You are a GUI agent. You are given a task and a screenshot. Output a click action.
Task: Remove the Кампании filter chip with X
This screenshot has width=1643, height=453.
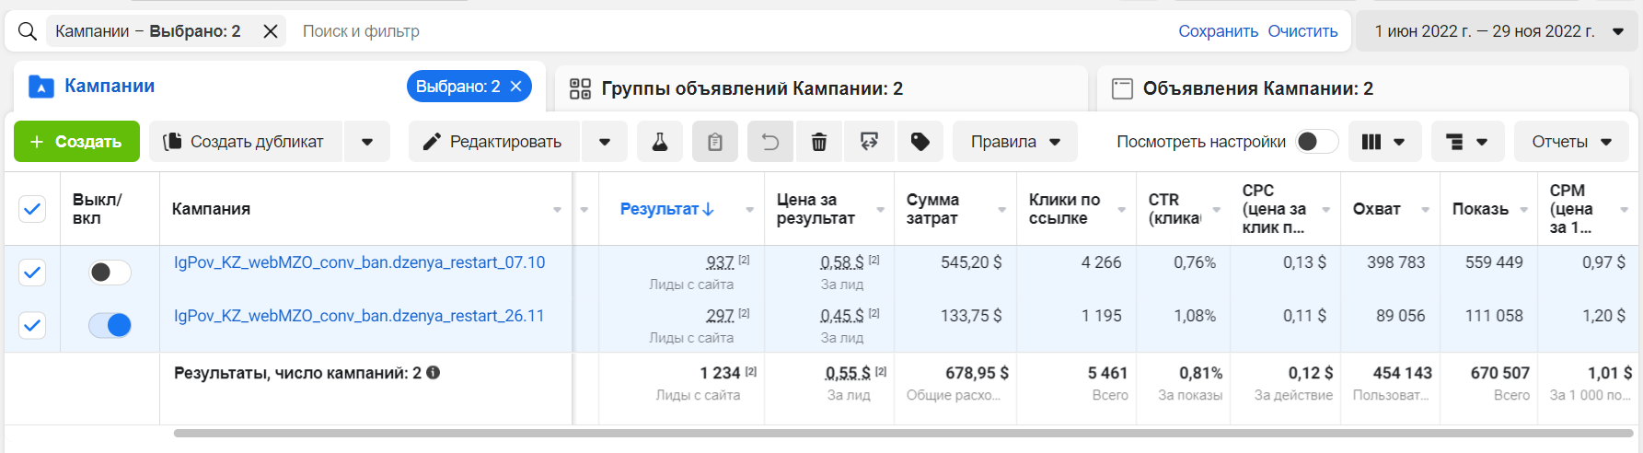point(271,31)
